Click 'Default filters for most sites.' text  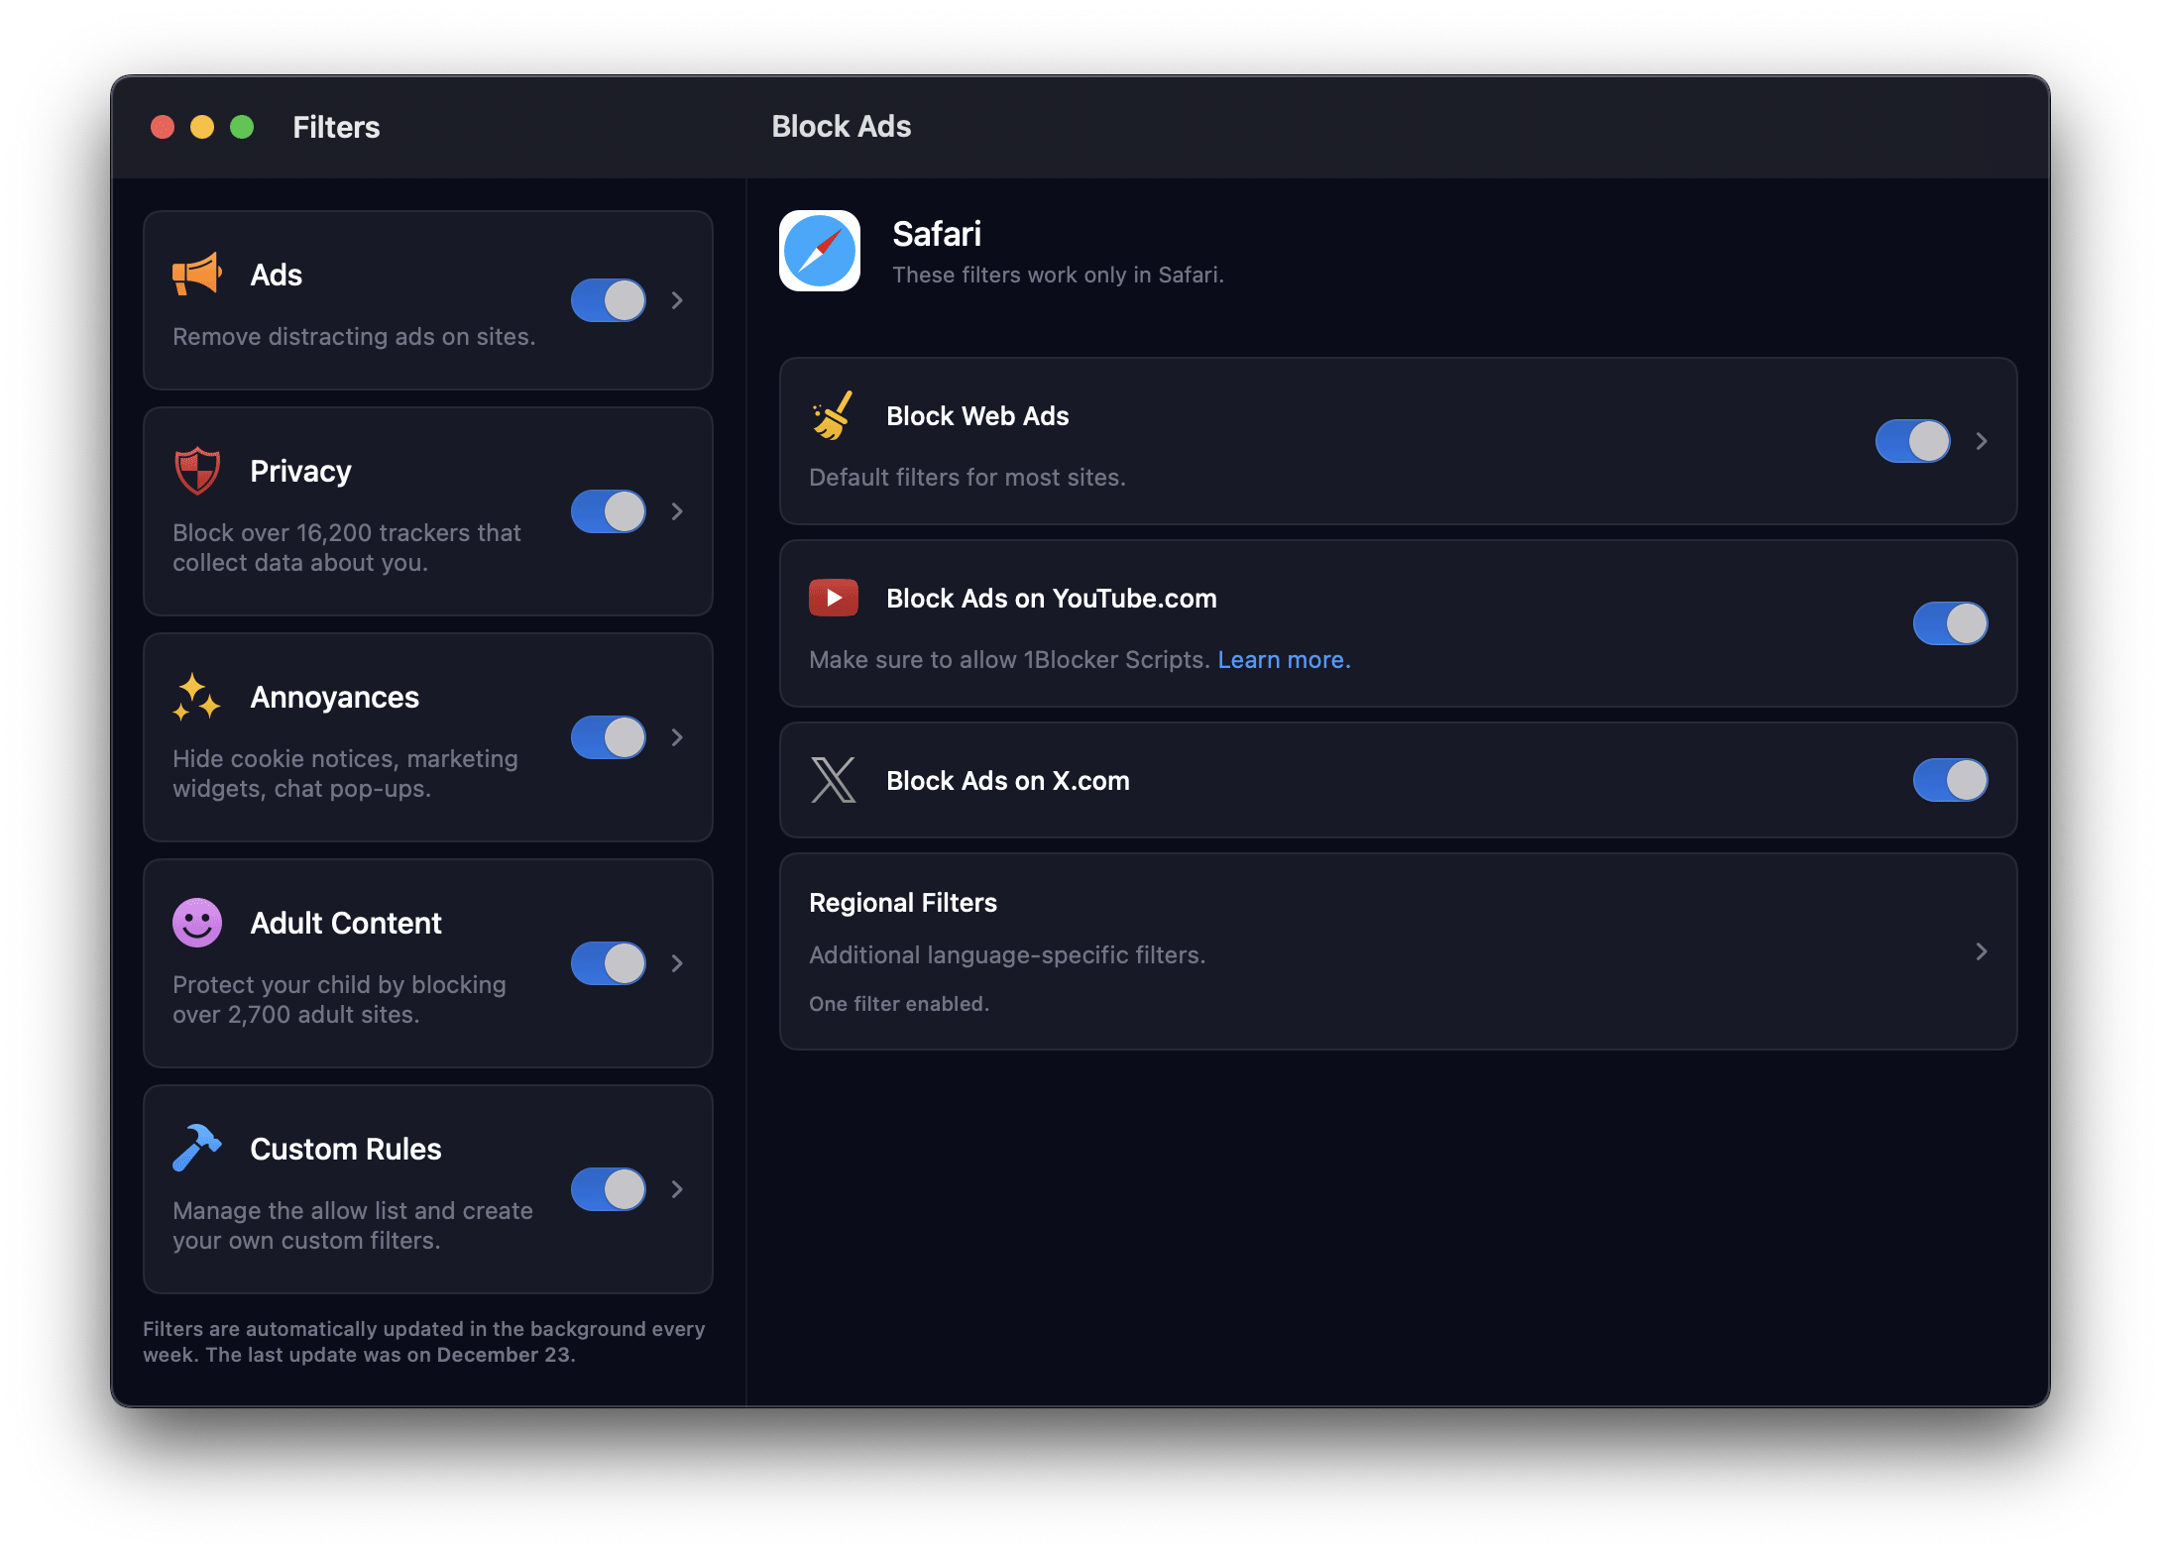(967, 477)
